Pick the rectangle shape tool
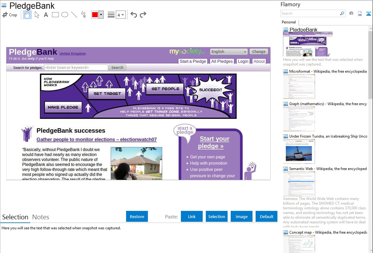Image resolution: width=373 pixels, height=253 pixels. 55,15
